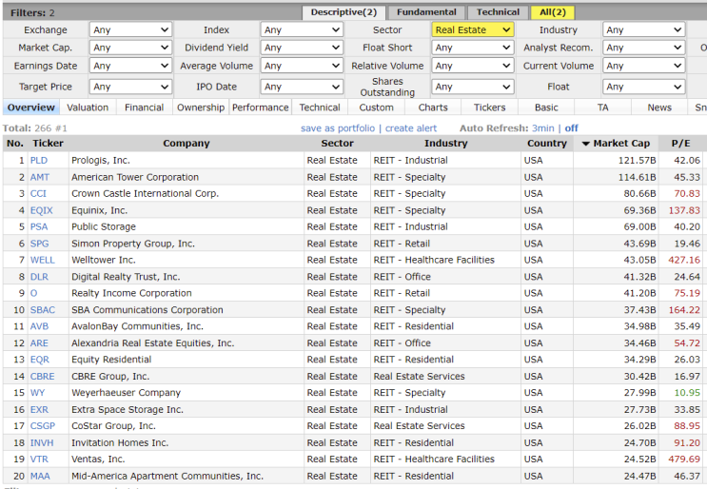Open the Dividend Yield filter dropdown
This screenshot has height=489, width=707.
302,48
